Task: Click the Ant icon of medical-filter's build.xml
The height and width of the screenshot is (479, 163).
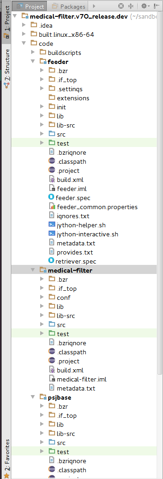Action: pos(51,370)
